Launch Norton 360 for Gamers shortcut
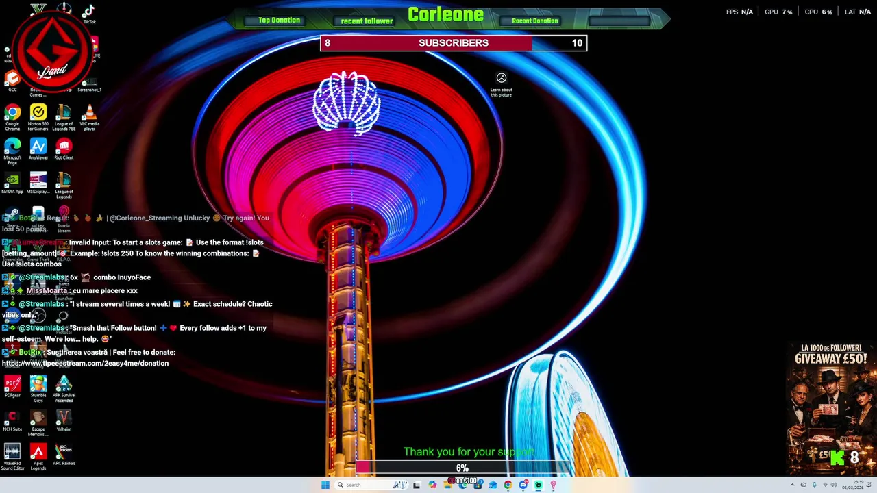 (38, 118)
